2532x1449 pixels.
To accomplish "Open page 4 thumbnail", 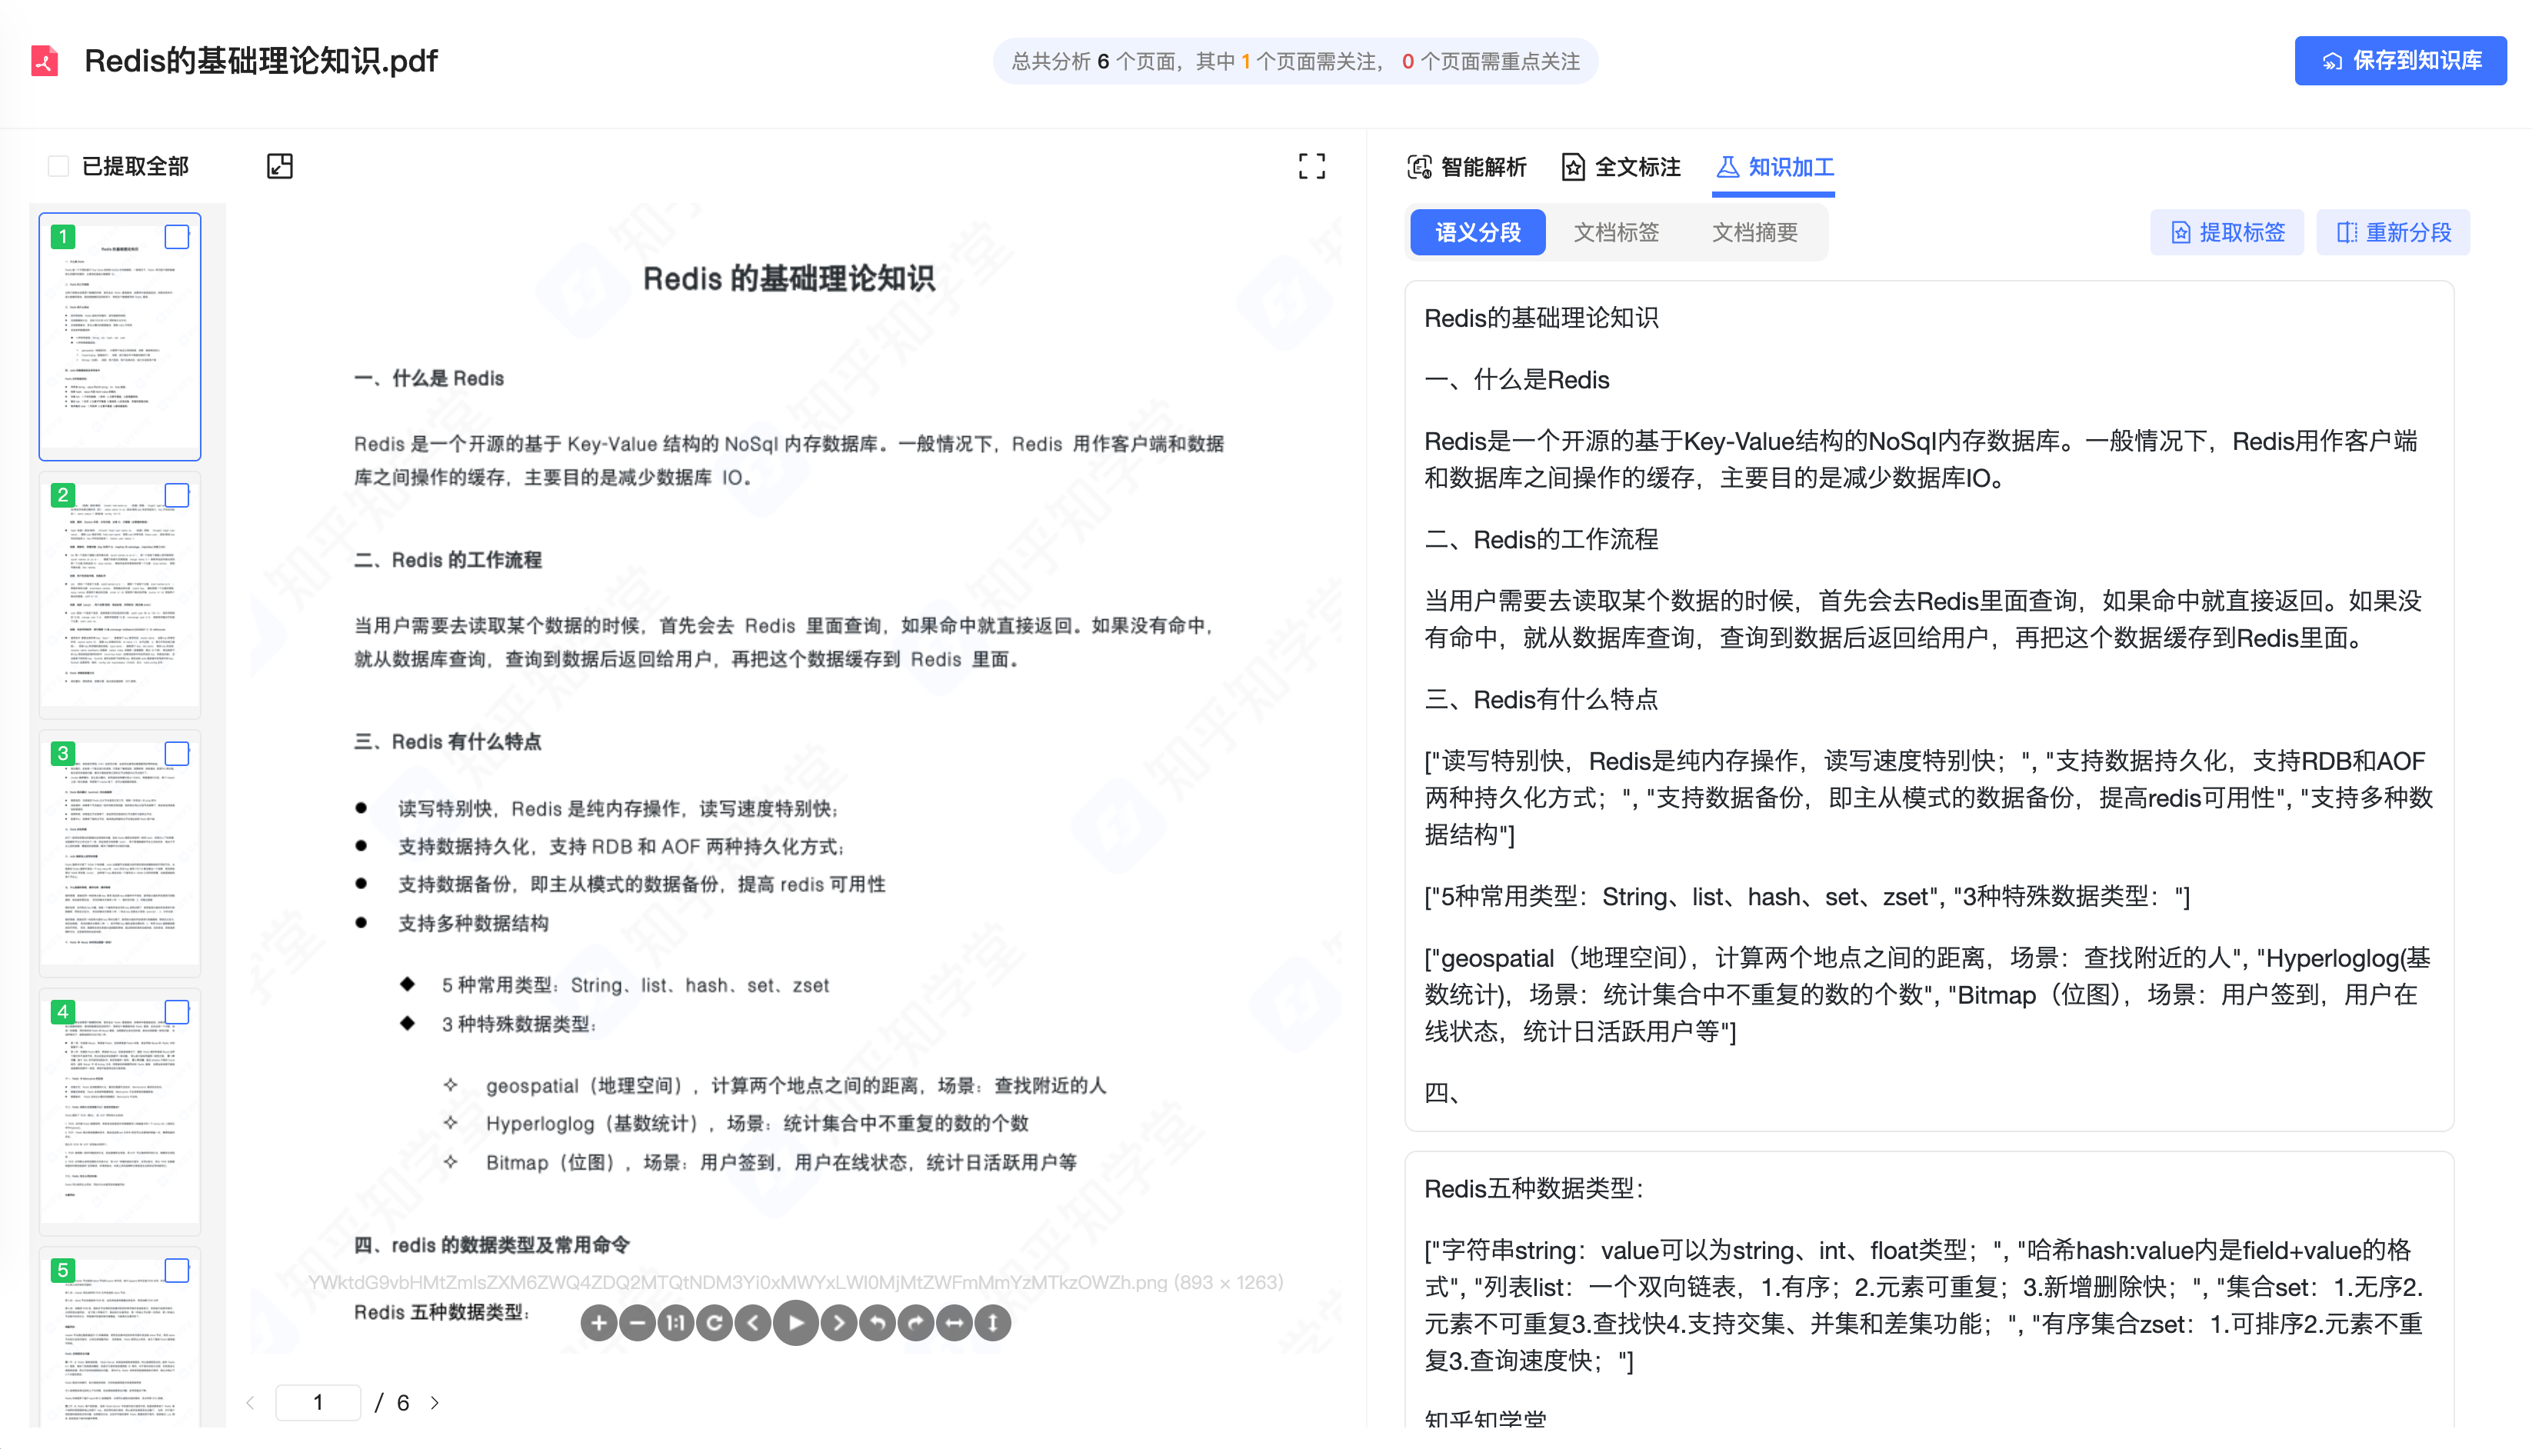I will pyautogui.click(x=119, y=1111).
